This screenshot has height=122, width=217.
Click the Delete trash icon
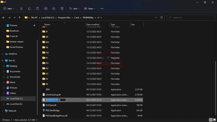tap(62, 8)
